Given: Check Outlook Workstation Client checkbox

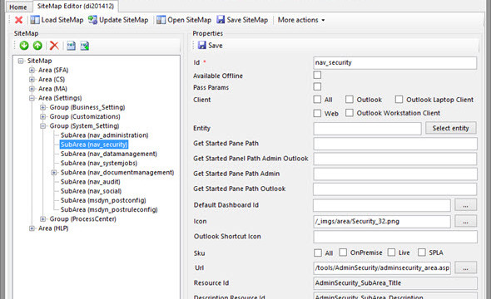Looking at the screenshot, I should coord(350,113).
